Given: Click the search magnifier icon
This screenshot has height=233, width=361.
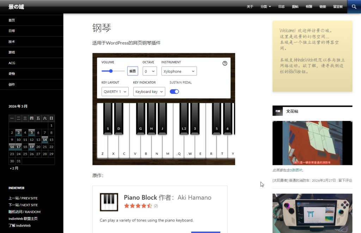Looking at the screenshot, I should (x=354, y=7).
